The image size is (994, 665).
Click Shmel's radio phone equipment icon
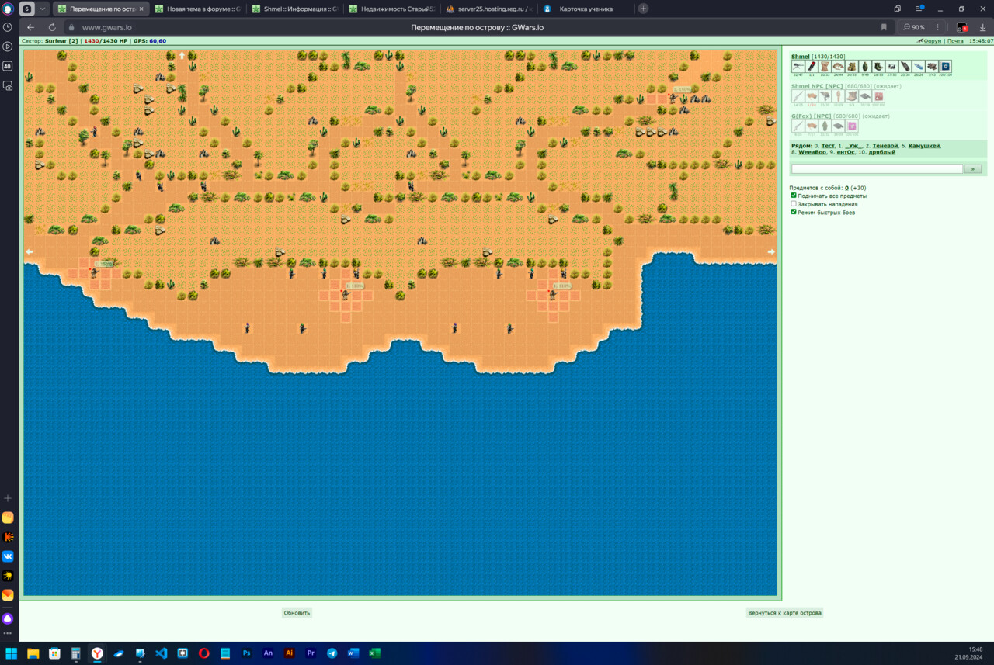(x=905, y=66)
